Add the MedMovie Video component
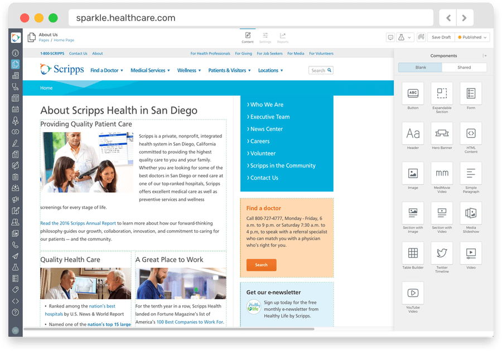This screenshot has height=351, width=502. pos(442,173)
